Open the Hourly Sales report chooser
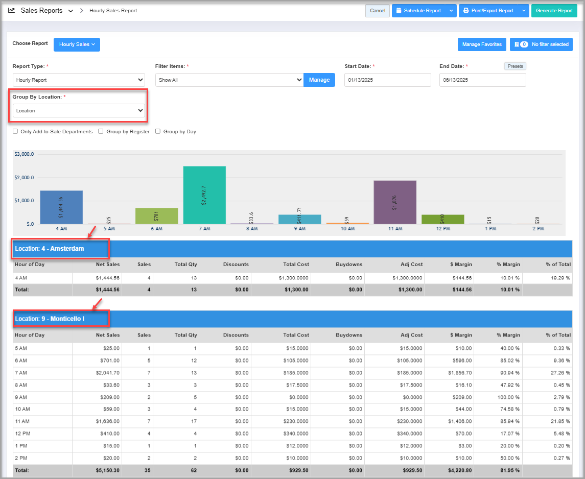Screen dimensions: 585x479 [77, 44]
